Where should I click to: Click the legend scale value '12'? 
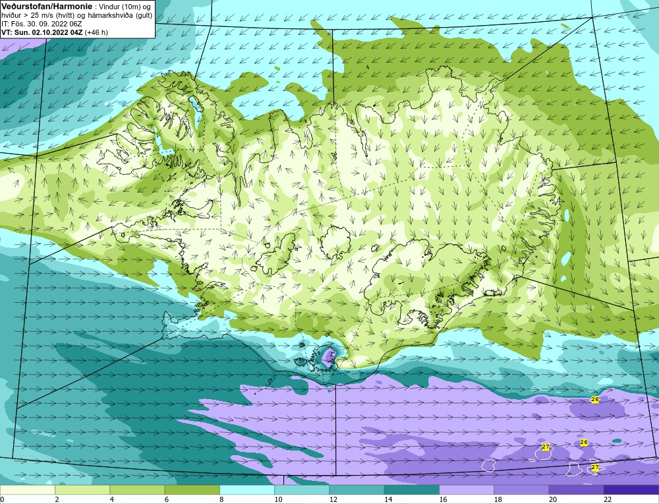pyautogui.click(x=333, y=499)
